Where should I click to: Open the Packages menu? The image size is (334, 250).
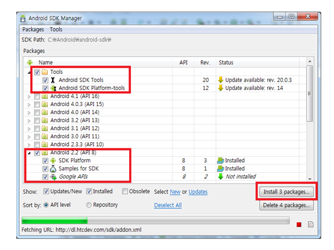tap(33, 29)
